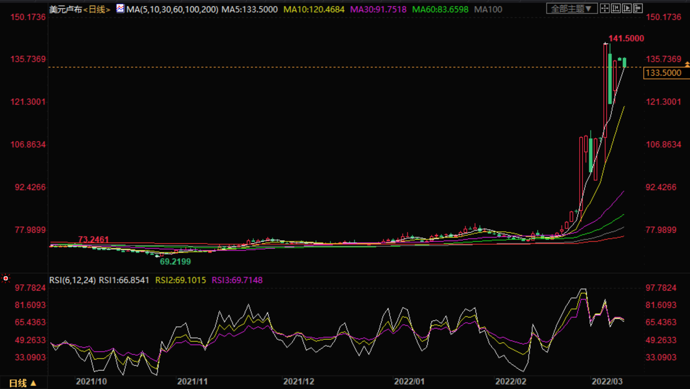Select the gray MA100 legend entry
690x389 pixels.
pos(488,9)
